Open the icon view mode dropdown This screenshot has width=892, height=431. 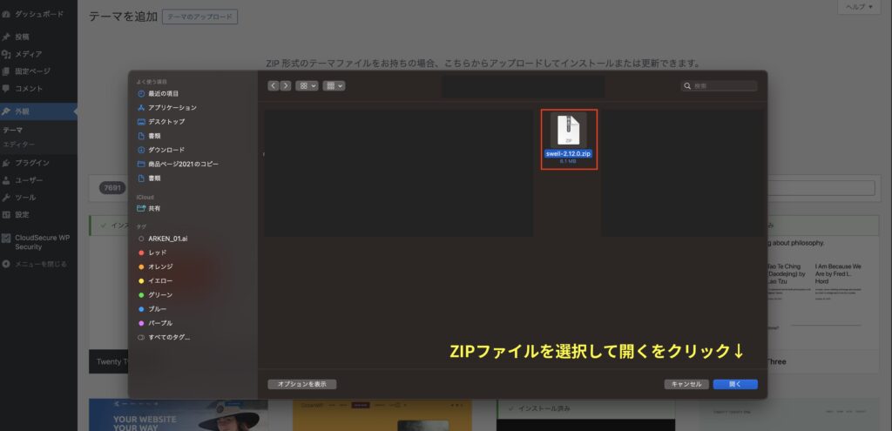307,85
